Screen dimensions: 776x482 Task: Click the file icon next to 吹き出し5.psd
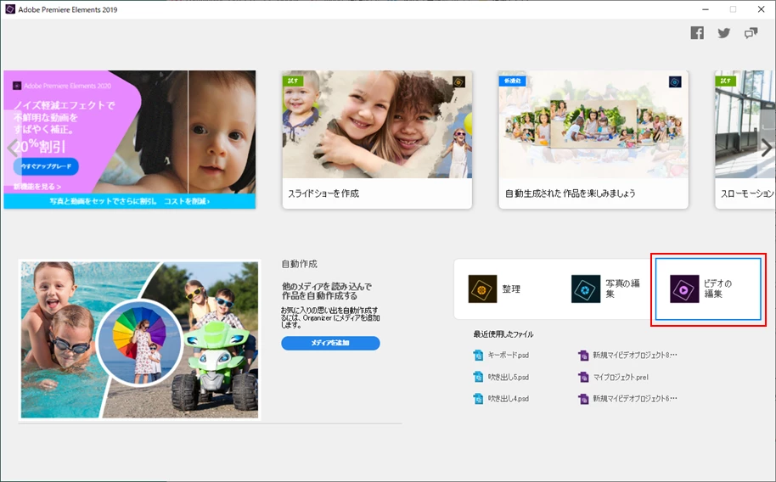pos(478,377)
